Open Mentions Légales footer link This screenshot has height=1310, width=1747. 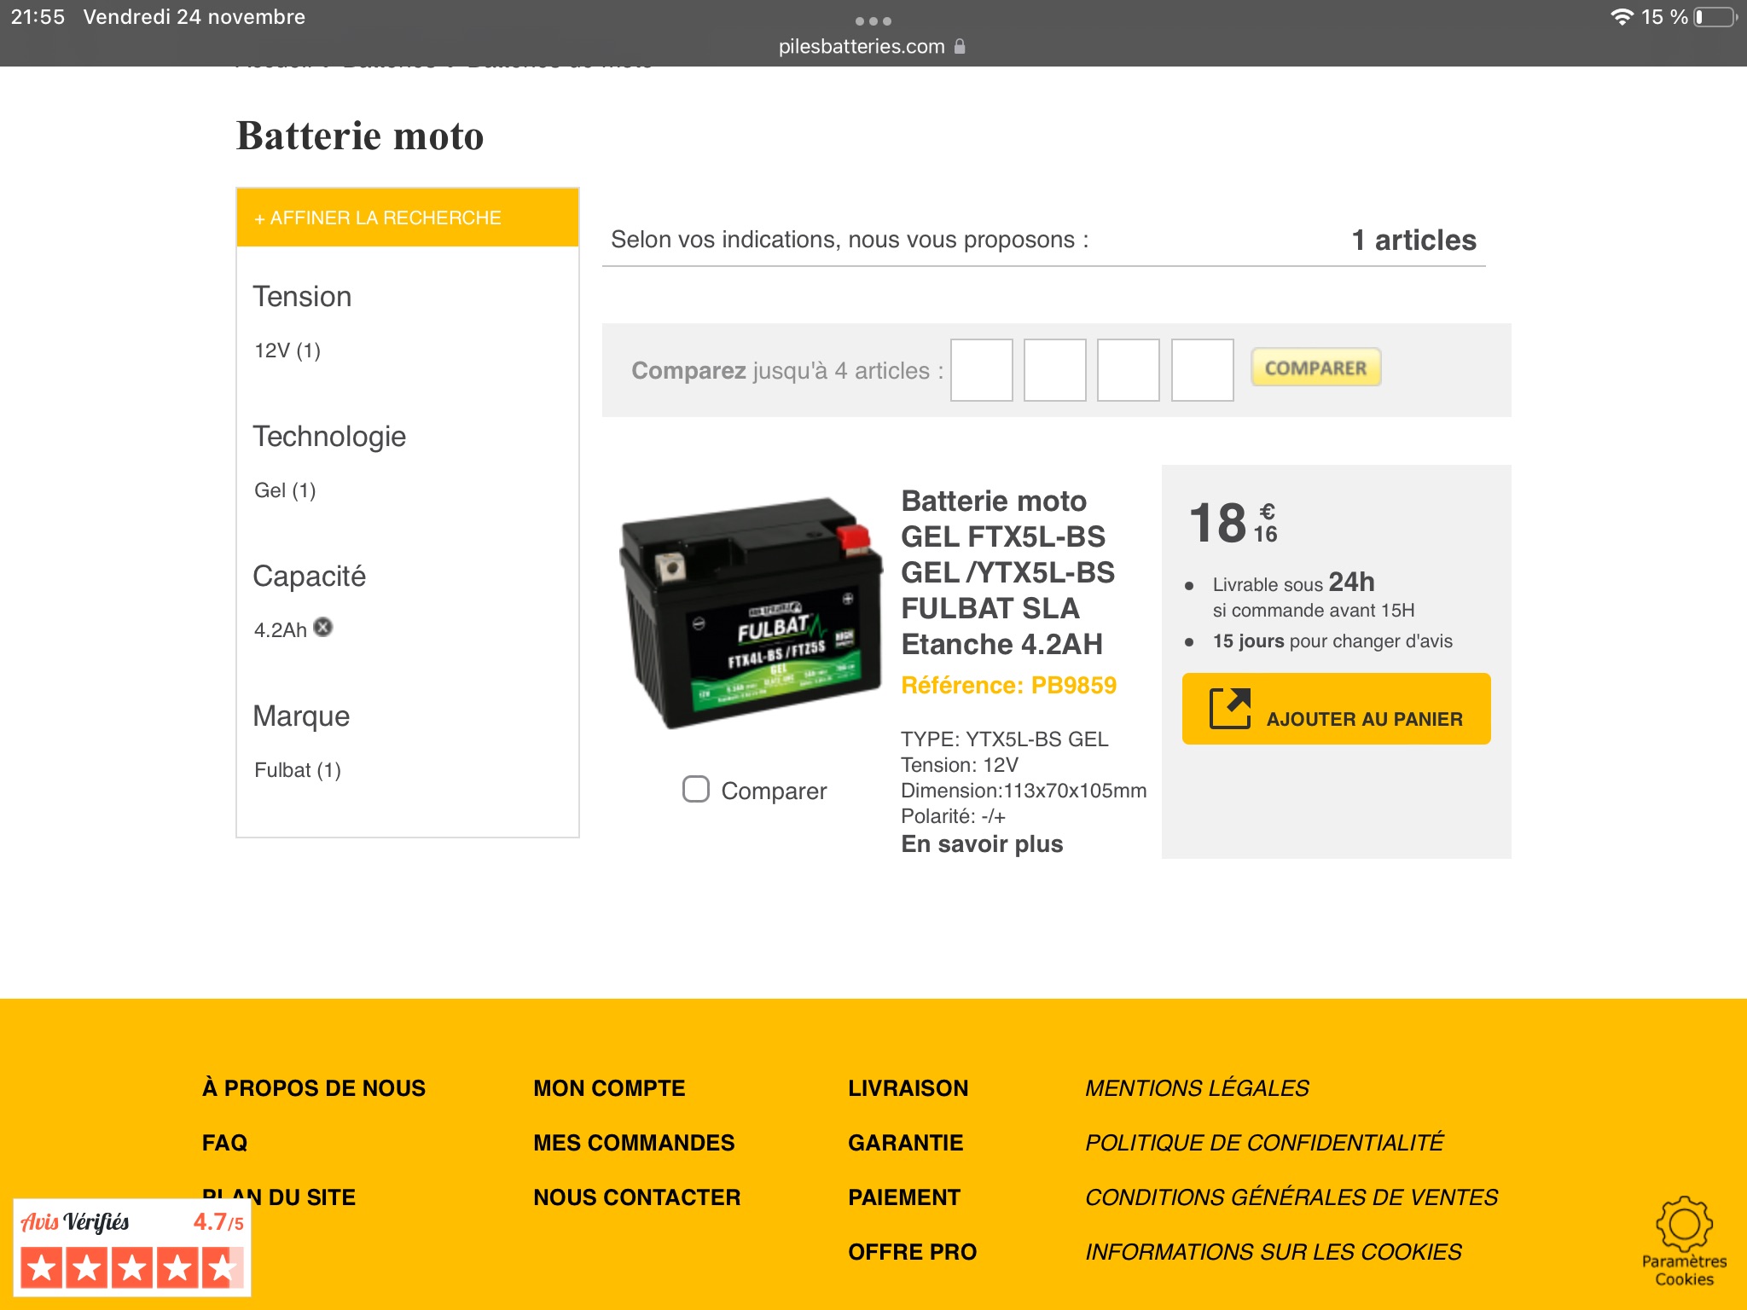1196,1088
